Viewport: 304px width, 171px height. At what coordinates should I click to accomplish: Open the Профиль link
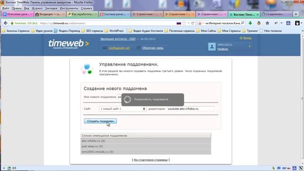(222, 49)
